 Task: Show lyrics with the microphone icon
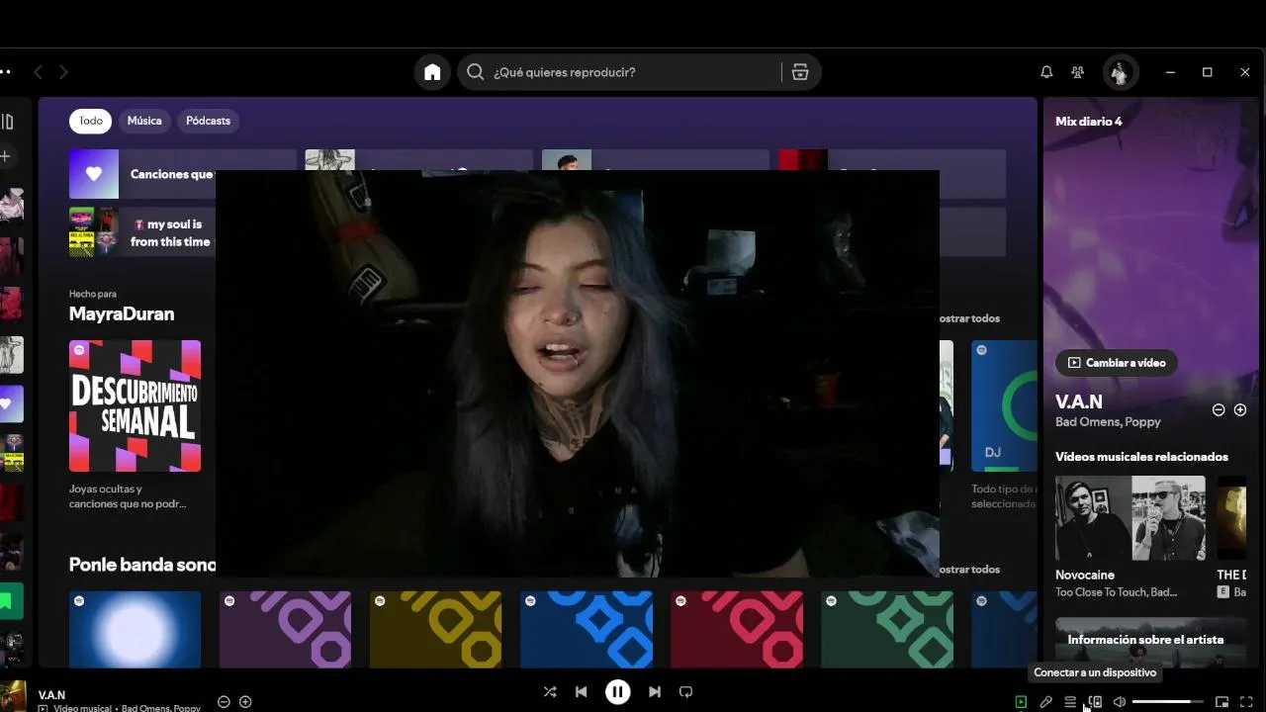point(1045,702)
